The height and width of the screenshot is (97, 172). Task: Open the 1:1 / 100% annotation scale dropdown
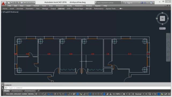[117, 94]
